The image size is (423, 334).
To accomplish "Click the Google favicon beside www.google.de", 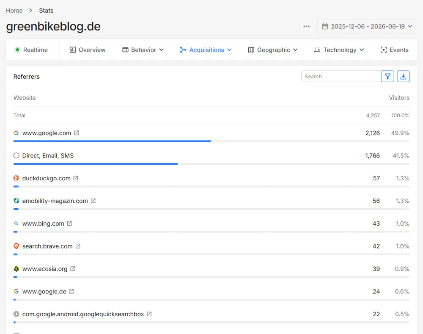I will click(16, 292).
